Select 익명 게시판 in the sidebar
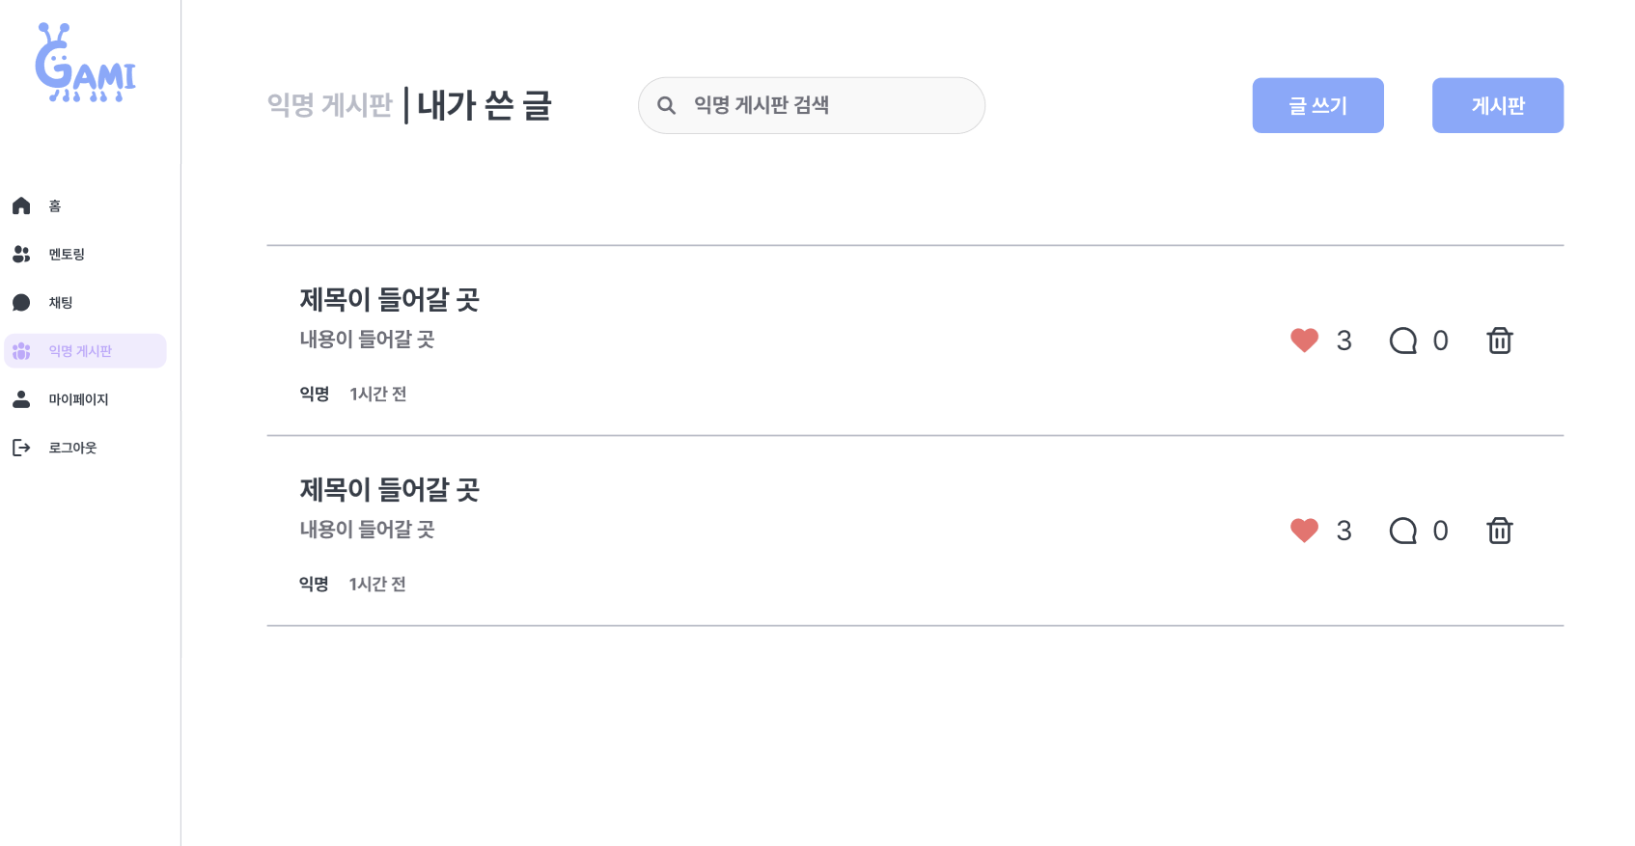Viewport: 1635px width, 846px height. 80,351
